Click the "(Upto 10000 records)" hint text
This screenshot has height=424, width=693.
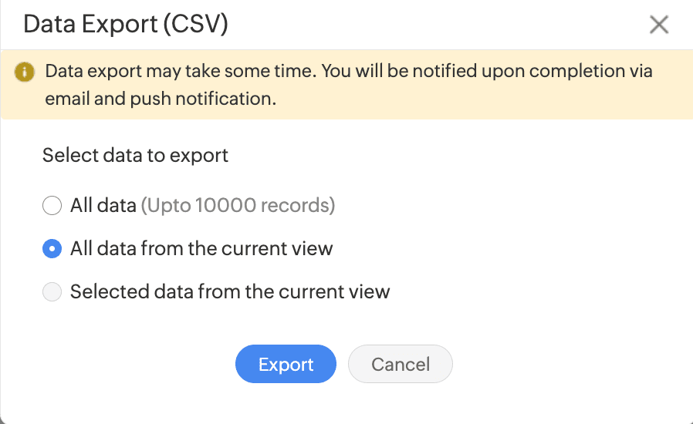tap(238, 206)
